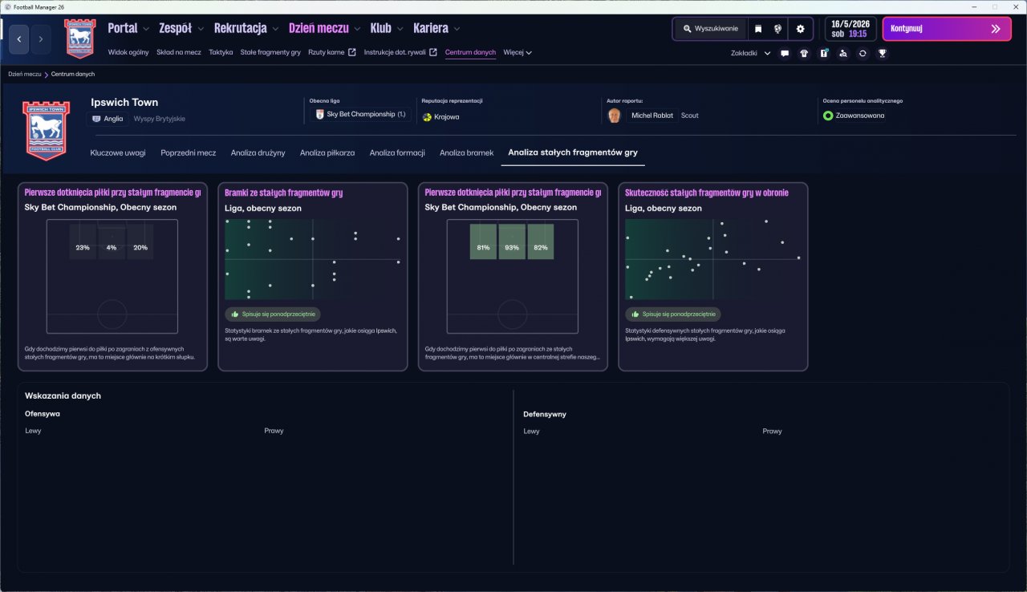Click the 93% zone on the pitch
The image size is (1027, 592).
click(x=512, y=241)
